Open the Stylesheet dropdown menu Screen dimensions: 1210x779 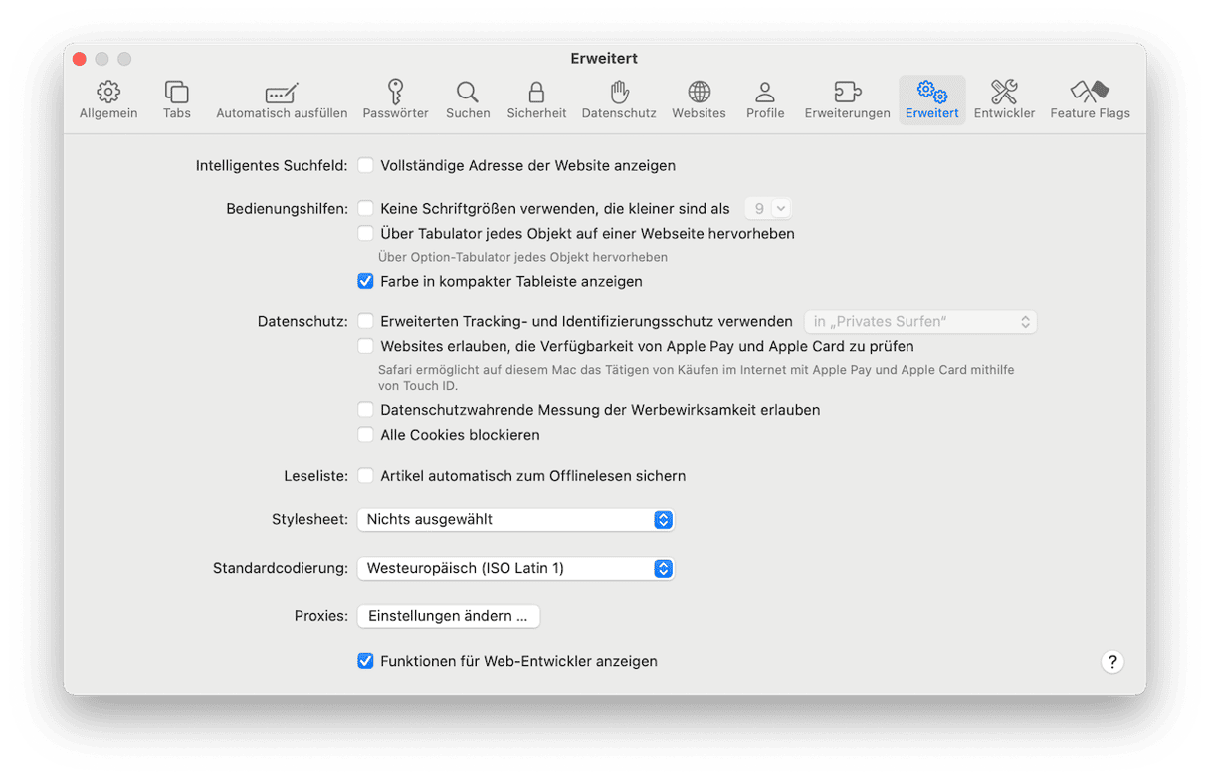coord(515,519)
